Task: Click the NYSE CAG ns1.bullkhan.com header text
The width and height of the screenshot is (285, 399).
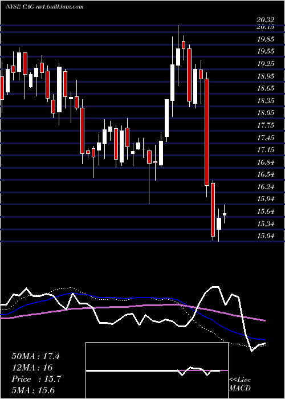Action: pos(44,6)
